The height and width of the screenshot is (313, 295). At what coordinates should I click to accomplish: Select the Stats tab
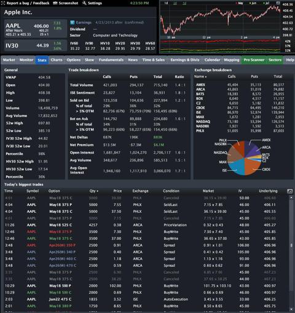[42, 60]
